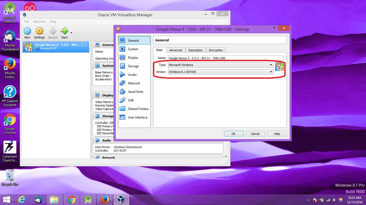Open Internet Explorer from the taskbar
Viewport: 366px width, 205px height.
(x=22, y=200)
